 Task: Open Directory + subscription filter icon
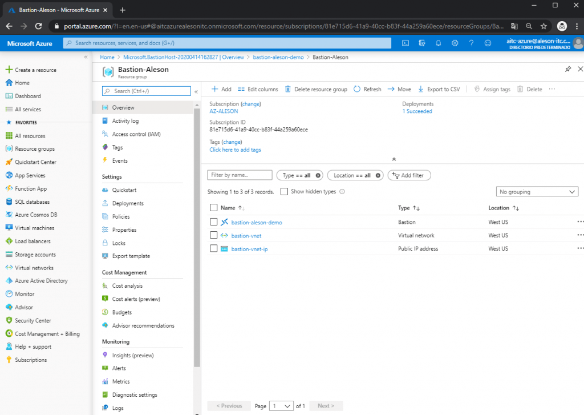click(422, 43)
